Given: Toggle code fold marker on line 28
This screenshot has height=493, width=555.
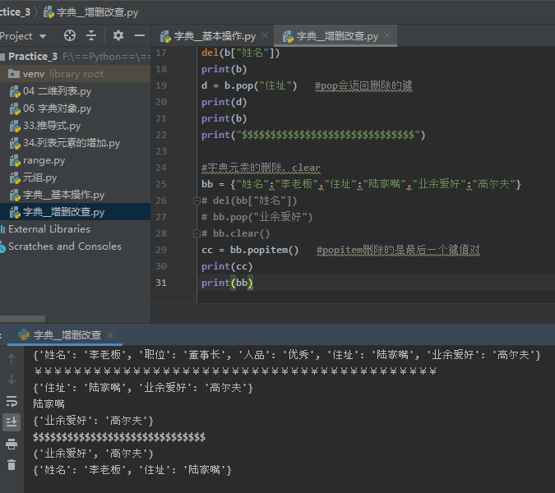Looking at the screenshot, I should [x=197, y=233].
